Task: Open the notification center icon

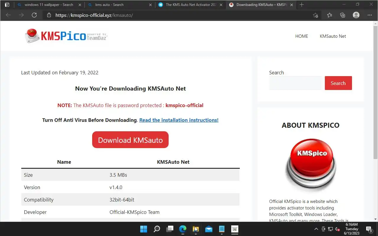Action: tap(369, 229)
